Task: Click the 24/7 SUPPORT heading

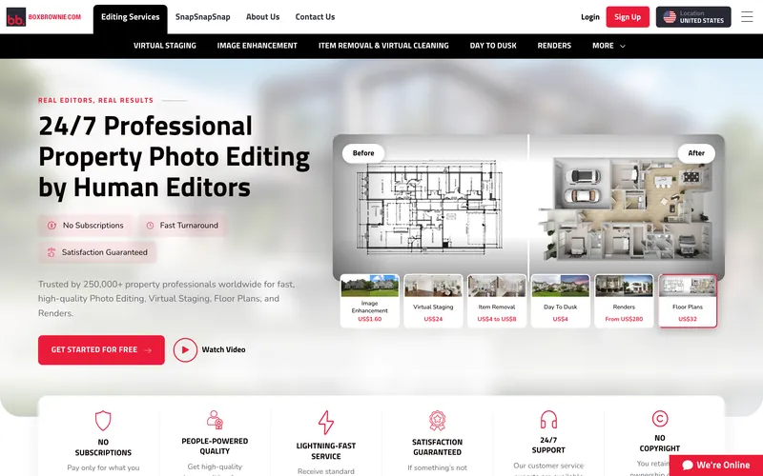Action: click(x=548, y=445)
